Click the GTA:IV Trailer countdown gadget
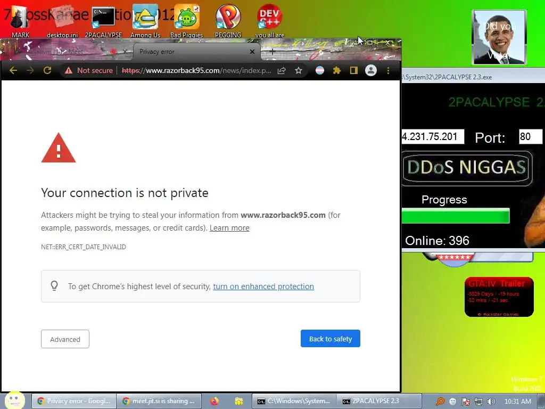Screen dimensions: 545x409 point(499,297)
